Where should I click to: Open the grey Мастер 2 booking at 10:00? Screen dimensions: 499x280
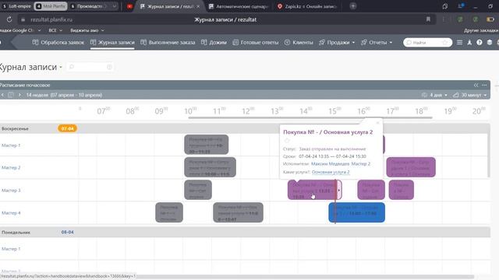click(x=210, y=167)
